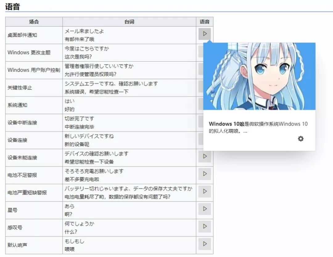Image resolution: width=333 pixels, height=257 pixels.
Task: Click the 语音 column header
Action: (204, 22)
